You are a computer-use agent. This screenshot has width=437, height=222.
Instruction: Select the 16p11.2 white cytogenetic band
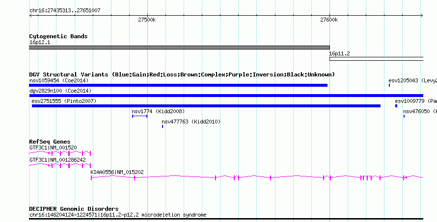click(x=376, y=59)
